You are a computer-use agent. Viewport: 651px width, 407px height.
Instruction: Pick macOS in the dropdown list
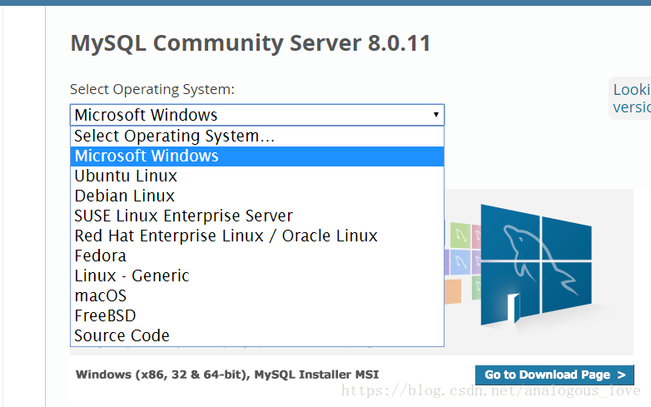[x=100, y=295]
